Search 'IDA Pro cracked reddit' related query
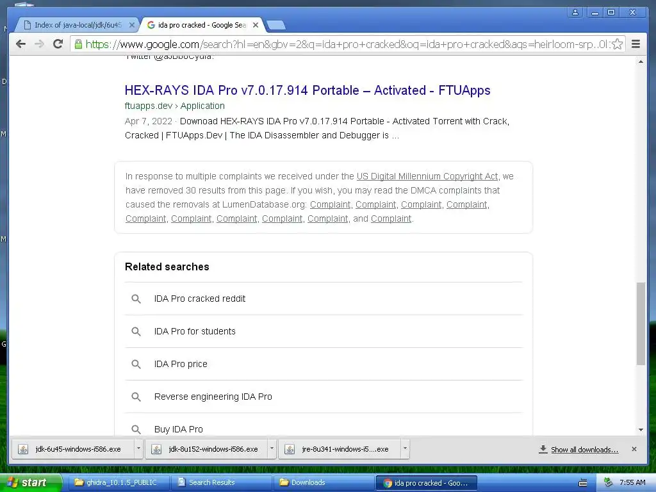656x492 pixels. (324, 299)
